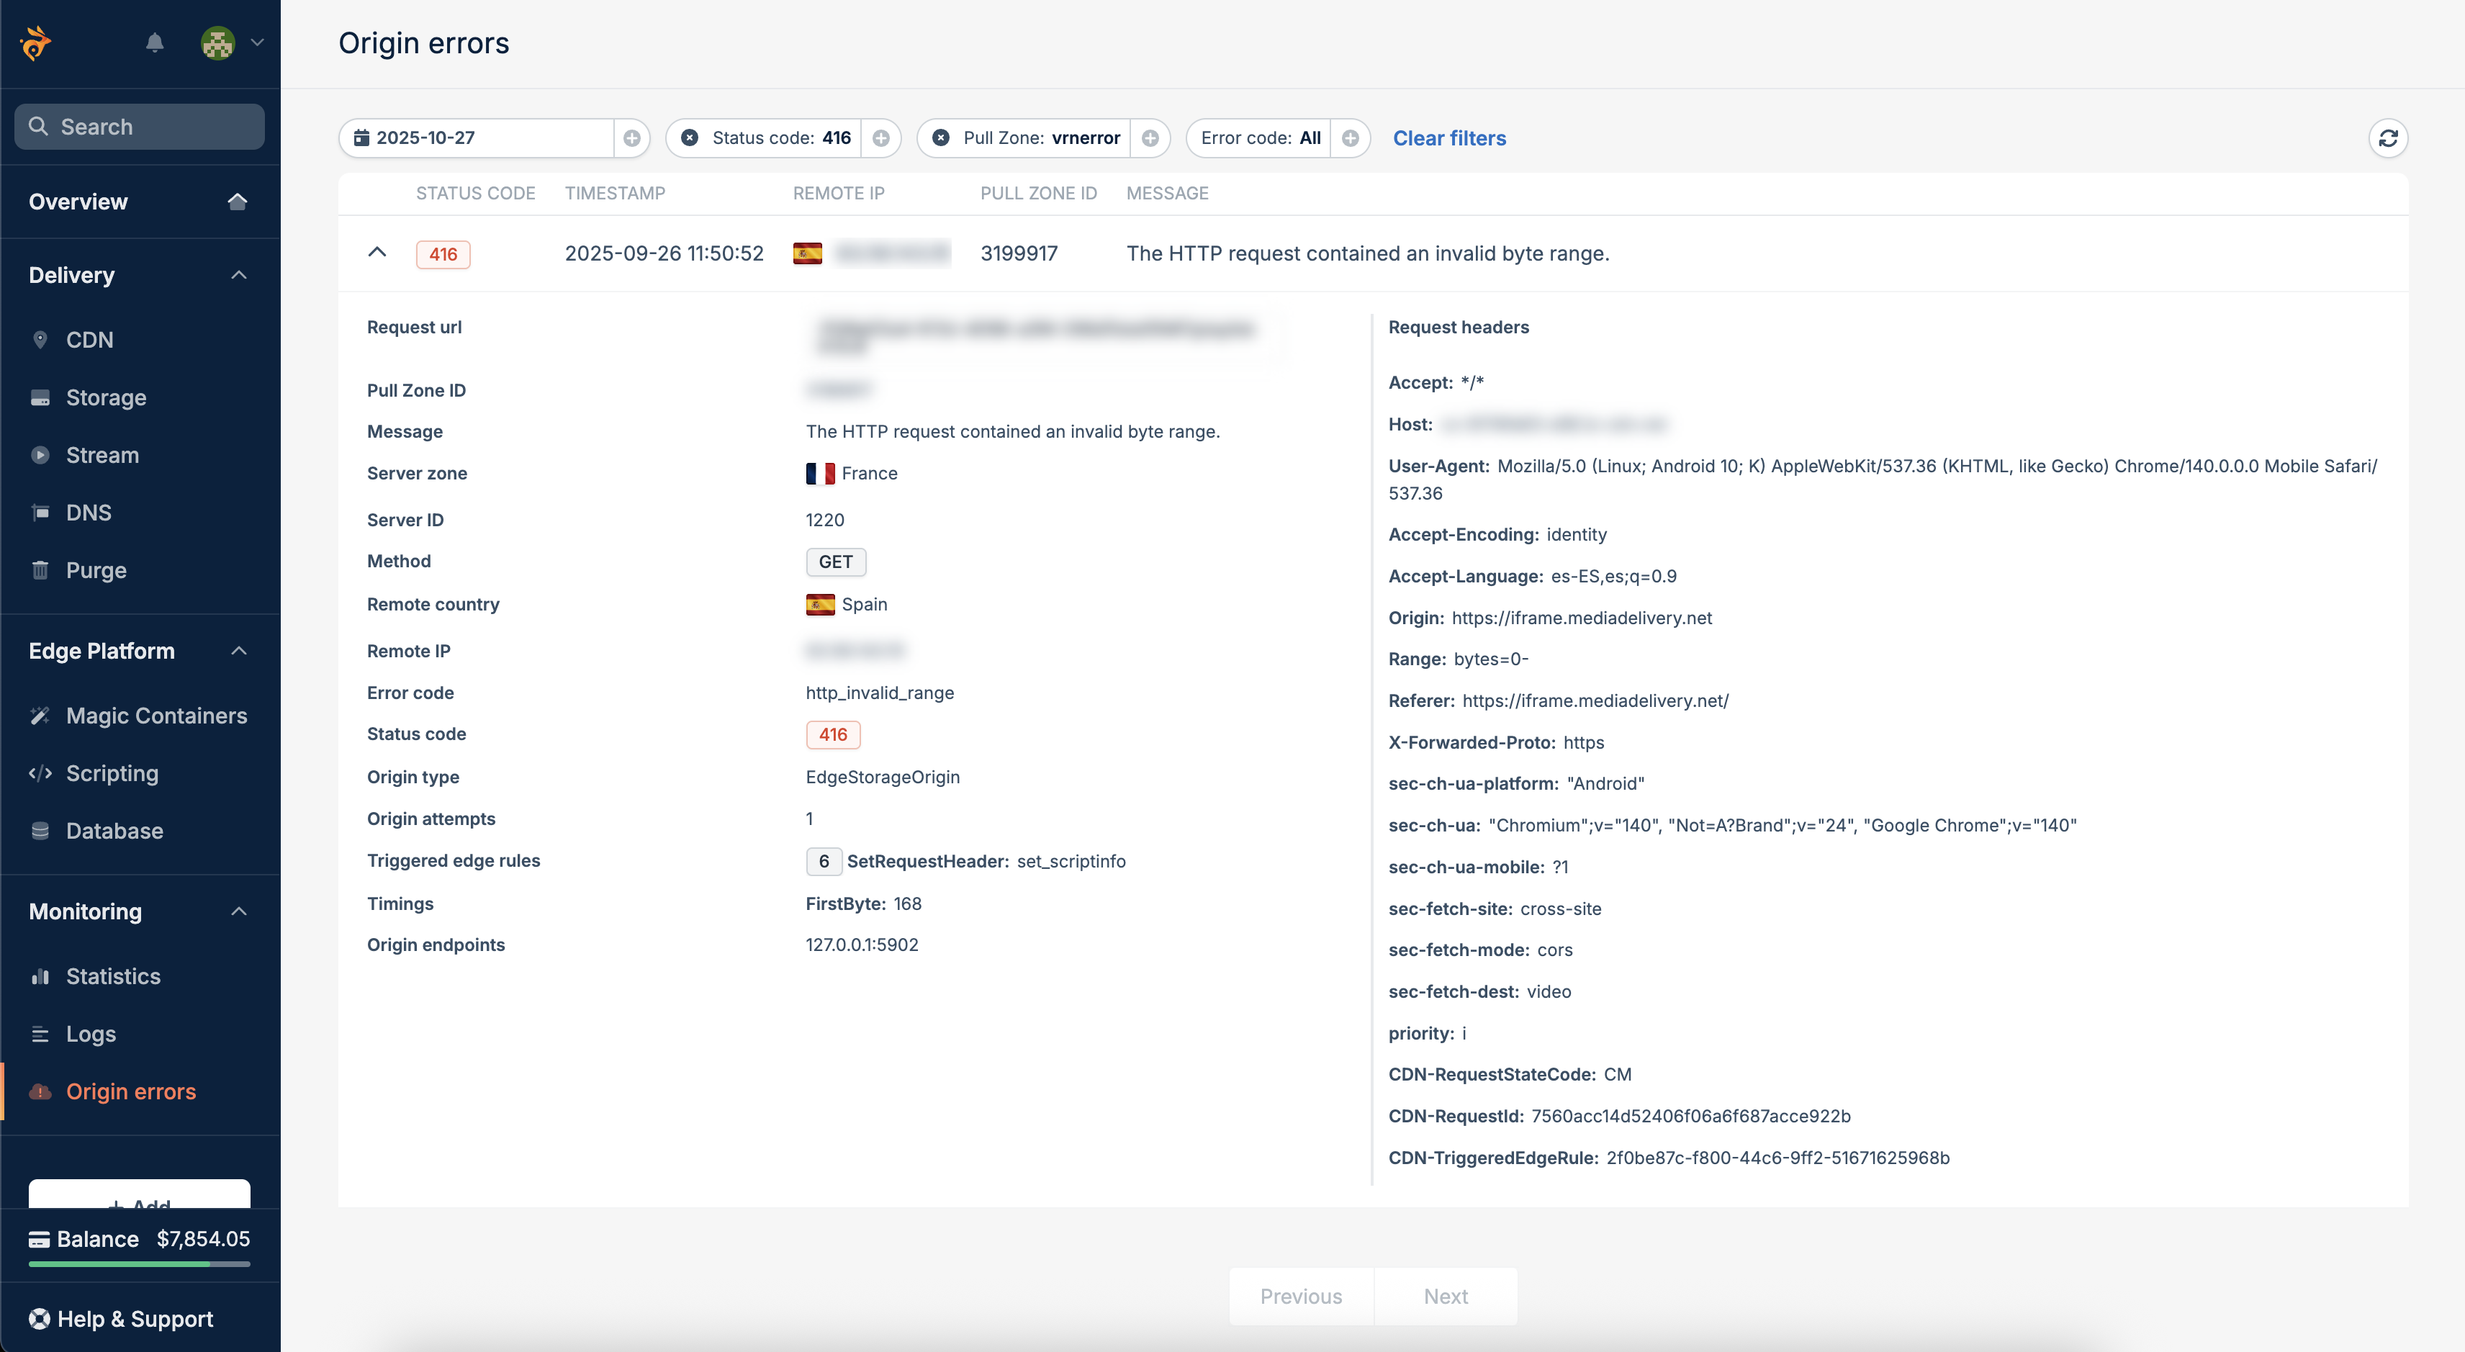Click plus icon beside date filter

631,138
